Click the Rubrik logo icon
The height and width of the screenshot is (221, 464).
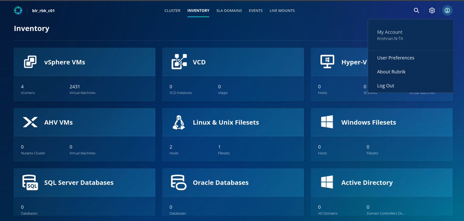(18, 10)
